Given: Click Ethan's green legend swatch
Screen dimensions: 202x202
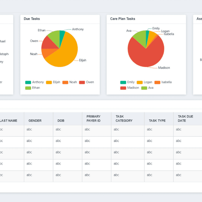Looking at the screenshot, I should click(28, 88).
